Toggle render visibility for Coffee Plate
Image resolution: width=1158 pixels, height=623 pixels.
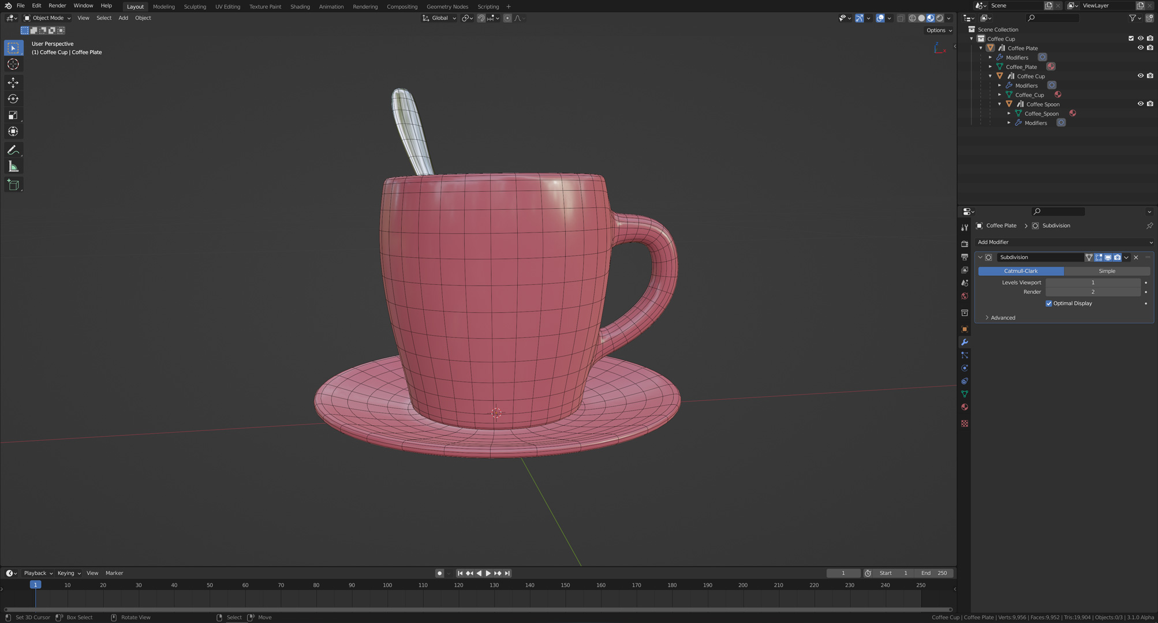1149,48
